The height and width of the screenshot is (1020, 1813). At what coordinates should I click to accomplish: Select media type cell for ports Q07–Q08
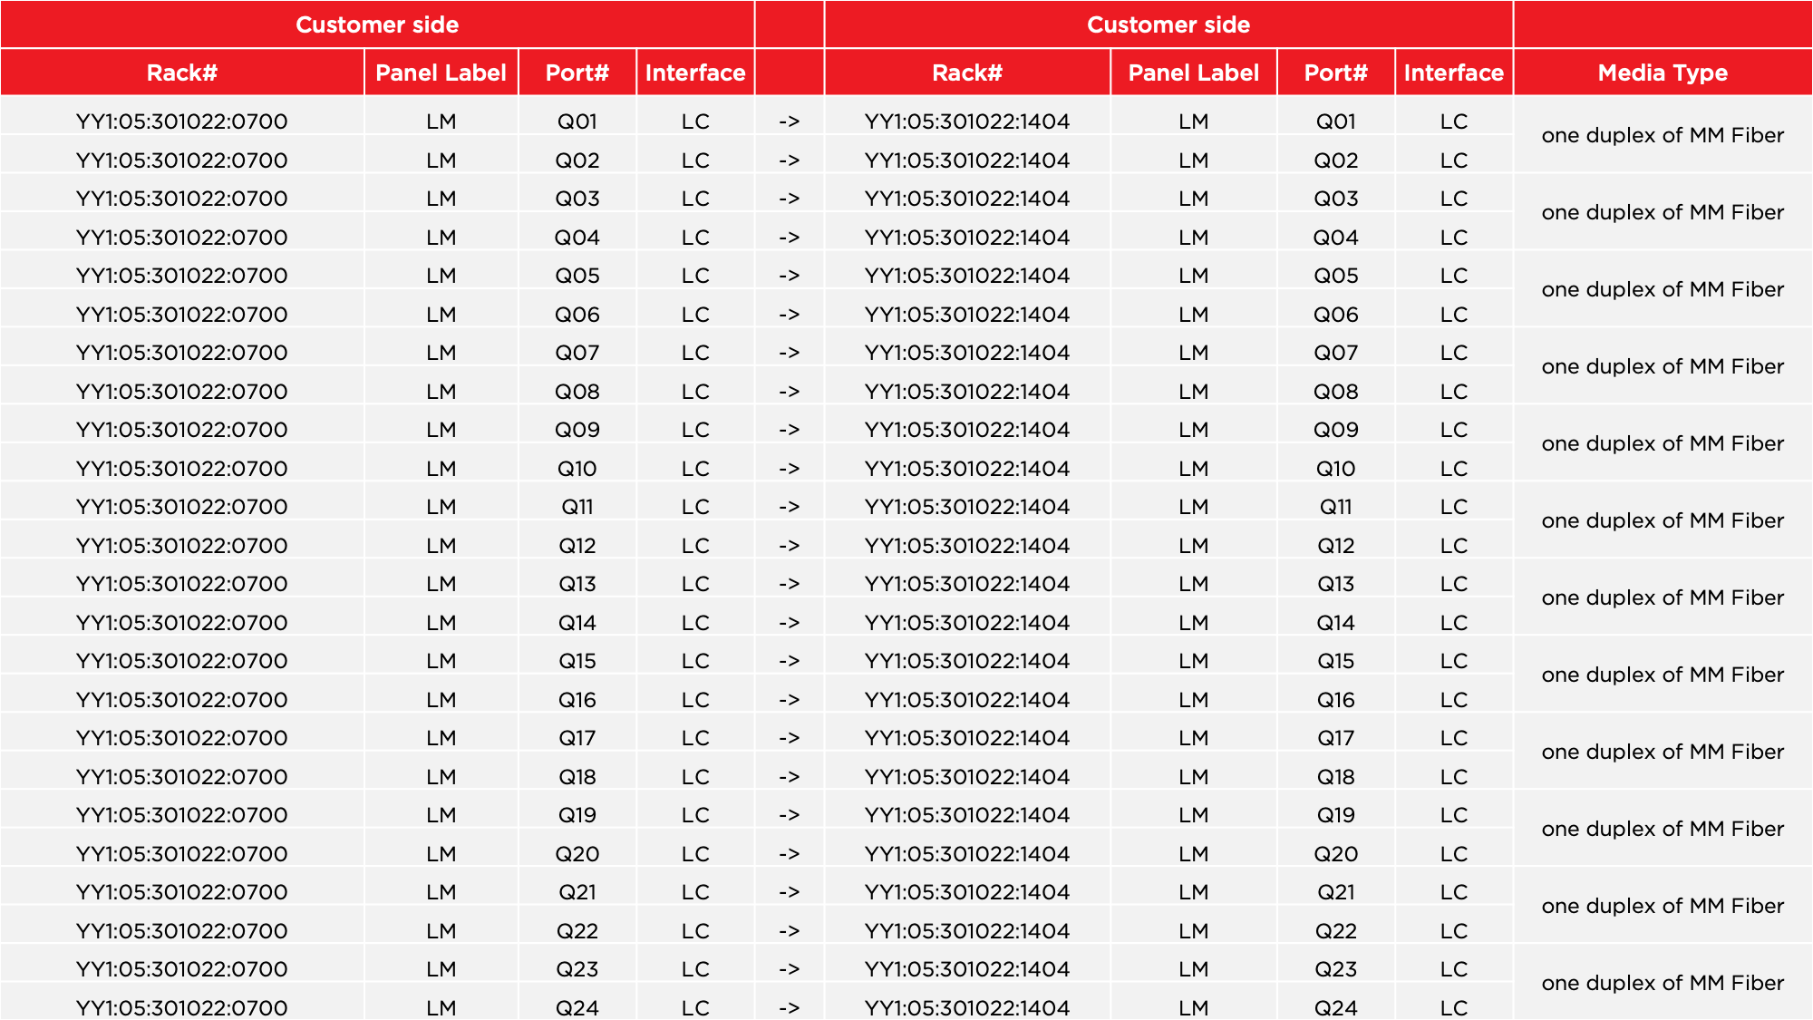pos(1663,366)
